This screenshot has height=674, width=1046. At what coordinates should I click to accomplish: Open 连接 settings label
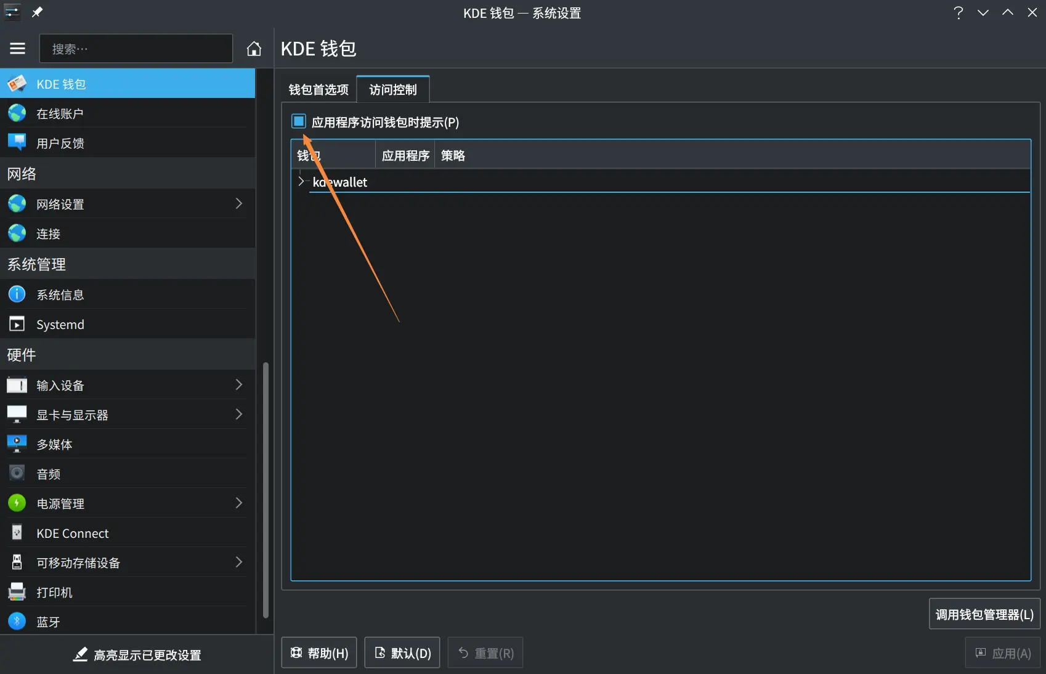click(48, 233)
